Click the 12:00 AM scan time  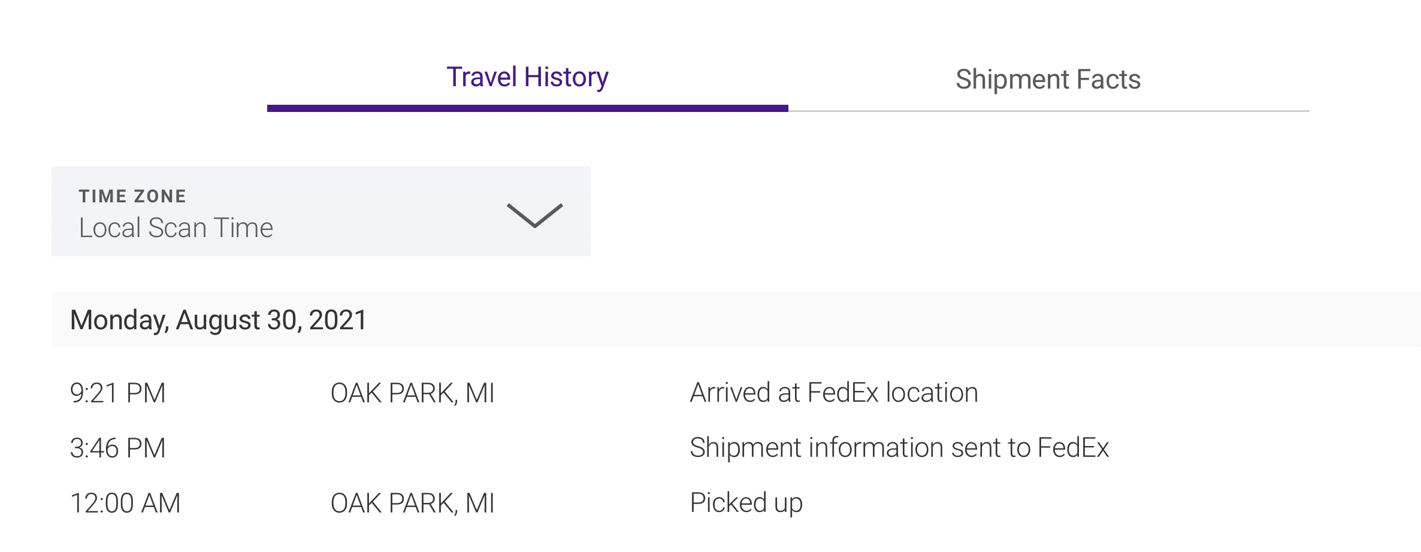(125, 504)
